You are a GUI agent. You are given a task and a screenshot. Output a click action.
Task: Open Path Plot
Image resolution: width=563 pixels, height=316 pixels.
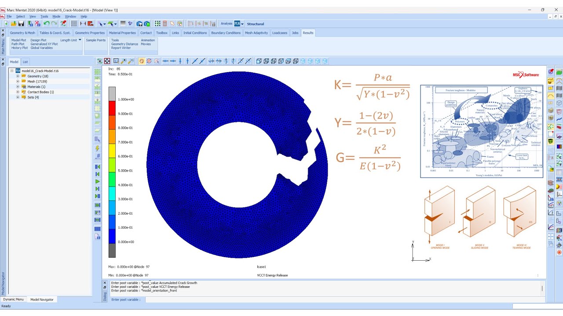point(18,44)
